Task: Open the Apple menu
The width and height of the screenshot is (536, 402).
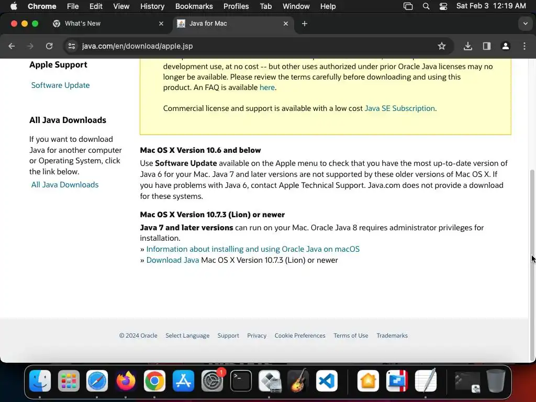Action: click(x=14, y=6)
